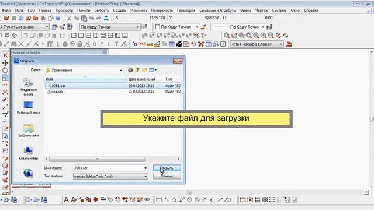Select the Move cross-arrows tool on the left
The image size is (374, 210).
[x=5, y=62]
